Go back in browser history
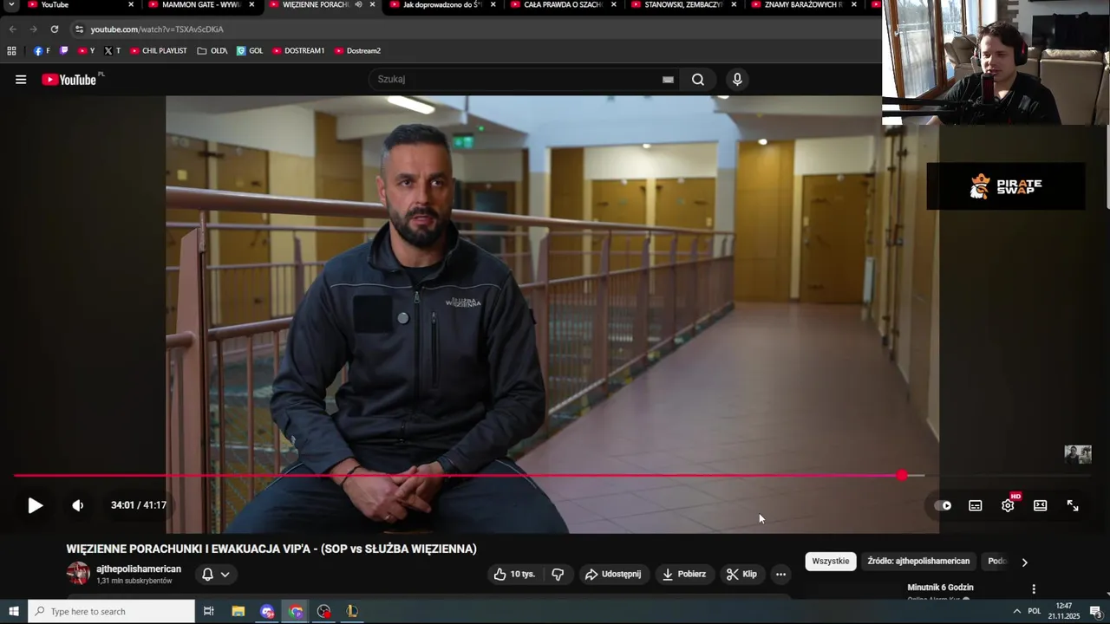The height and width of the screenshot is (624, 1110). (13, 29)
